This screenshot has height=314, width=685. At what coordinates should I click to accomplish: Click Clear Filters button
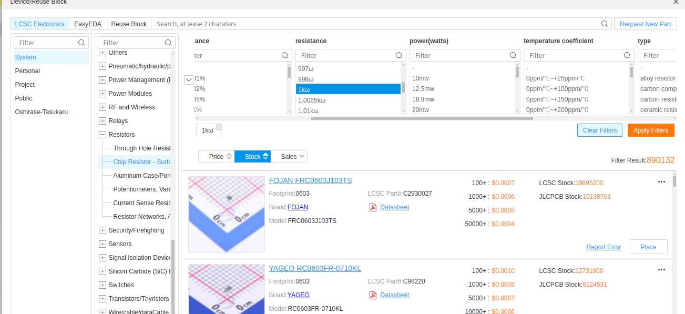tap(600, 130)
